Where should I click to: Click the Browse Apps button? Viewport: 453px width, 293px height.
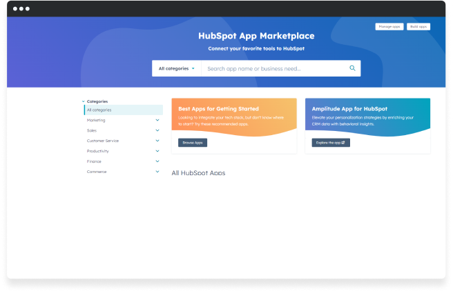click(193, 143)
